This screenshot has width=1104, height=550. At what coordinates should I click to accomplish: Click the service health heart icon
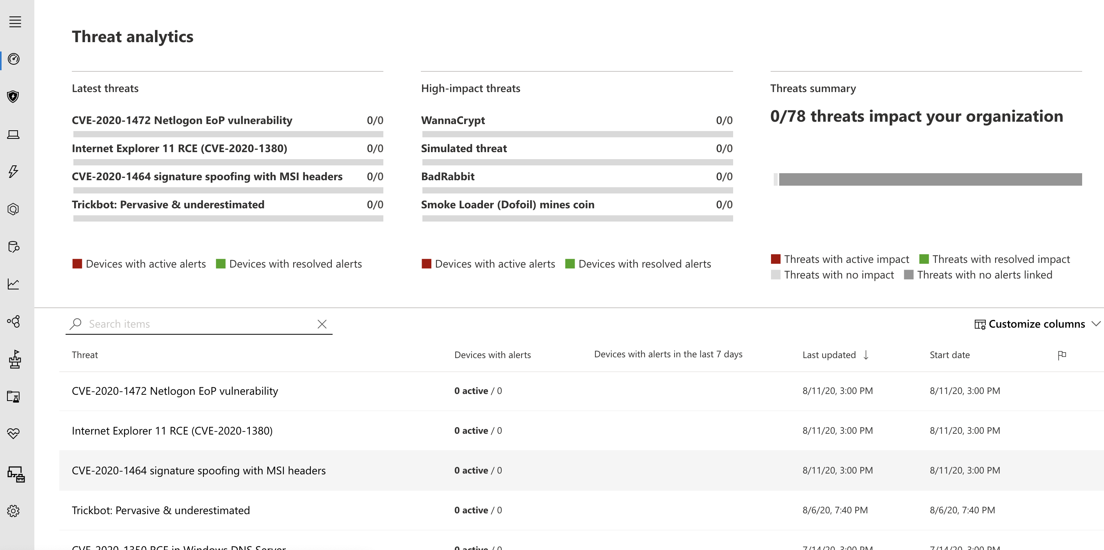tap(13, 433)
